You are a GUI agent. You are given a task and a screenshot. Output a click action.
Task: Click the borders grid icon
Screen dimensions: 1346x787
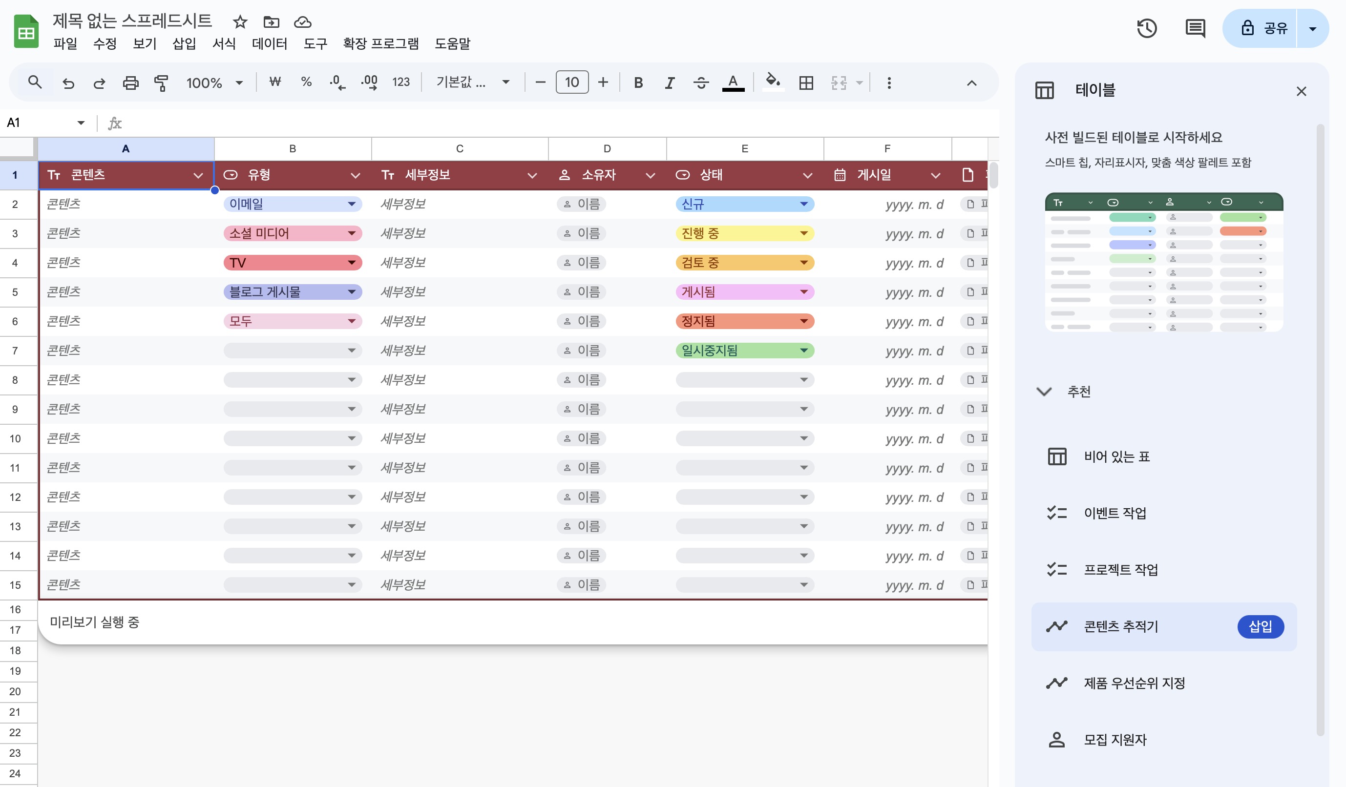805,83
